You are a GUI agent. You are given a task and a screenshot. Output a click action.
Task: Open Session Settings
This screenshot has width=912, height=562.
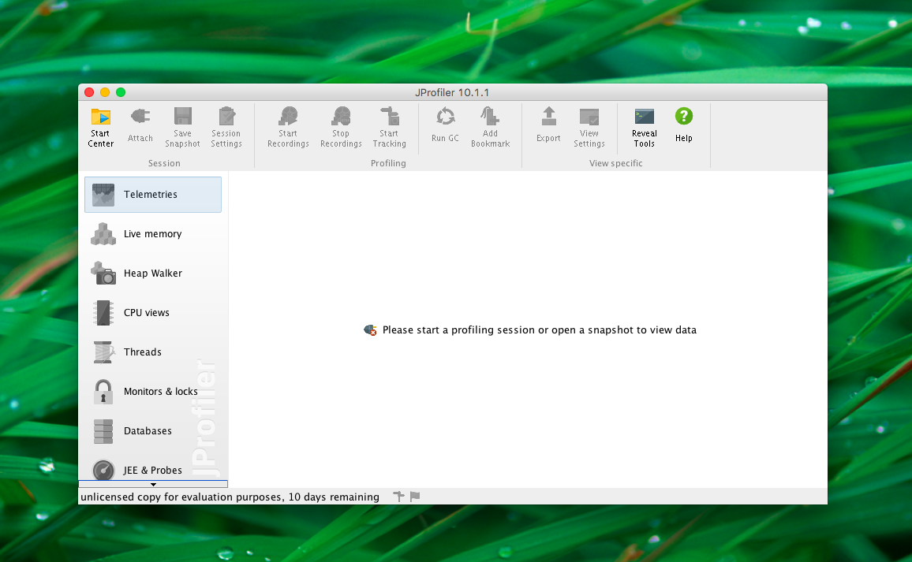tap(226, 127)
